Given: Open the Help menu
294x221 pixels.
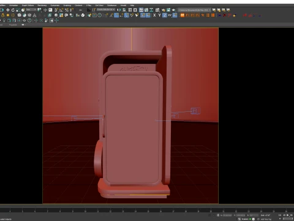Looking at the screenshot, I should point(132,5).
